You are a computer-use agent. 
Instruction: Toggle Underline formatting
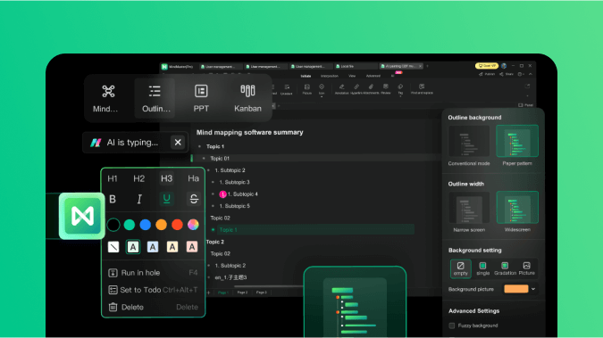point(166,199)
